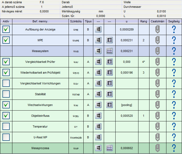Enable Aktív checkbox for Stabilität
This screenshot has width=182, height=154.
[x=6, y=94]
